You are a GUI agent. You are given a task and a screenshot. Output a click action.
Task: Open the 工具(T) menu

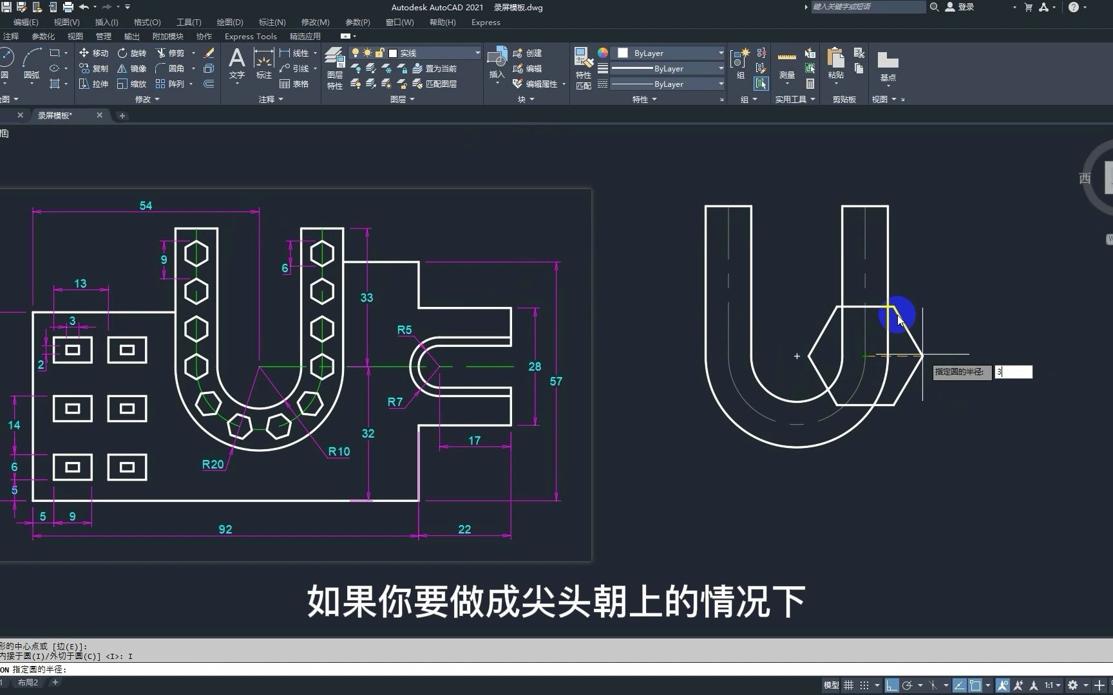[189, 22]
